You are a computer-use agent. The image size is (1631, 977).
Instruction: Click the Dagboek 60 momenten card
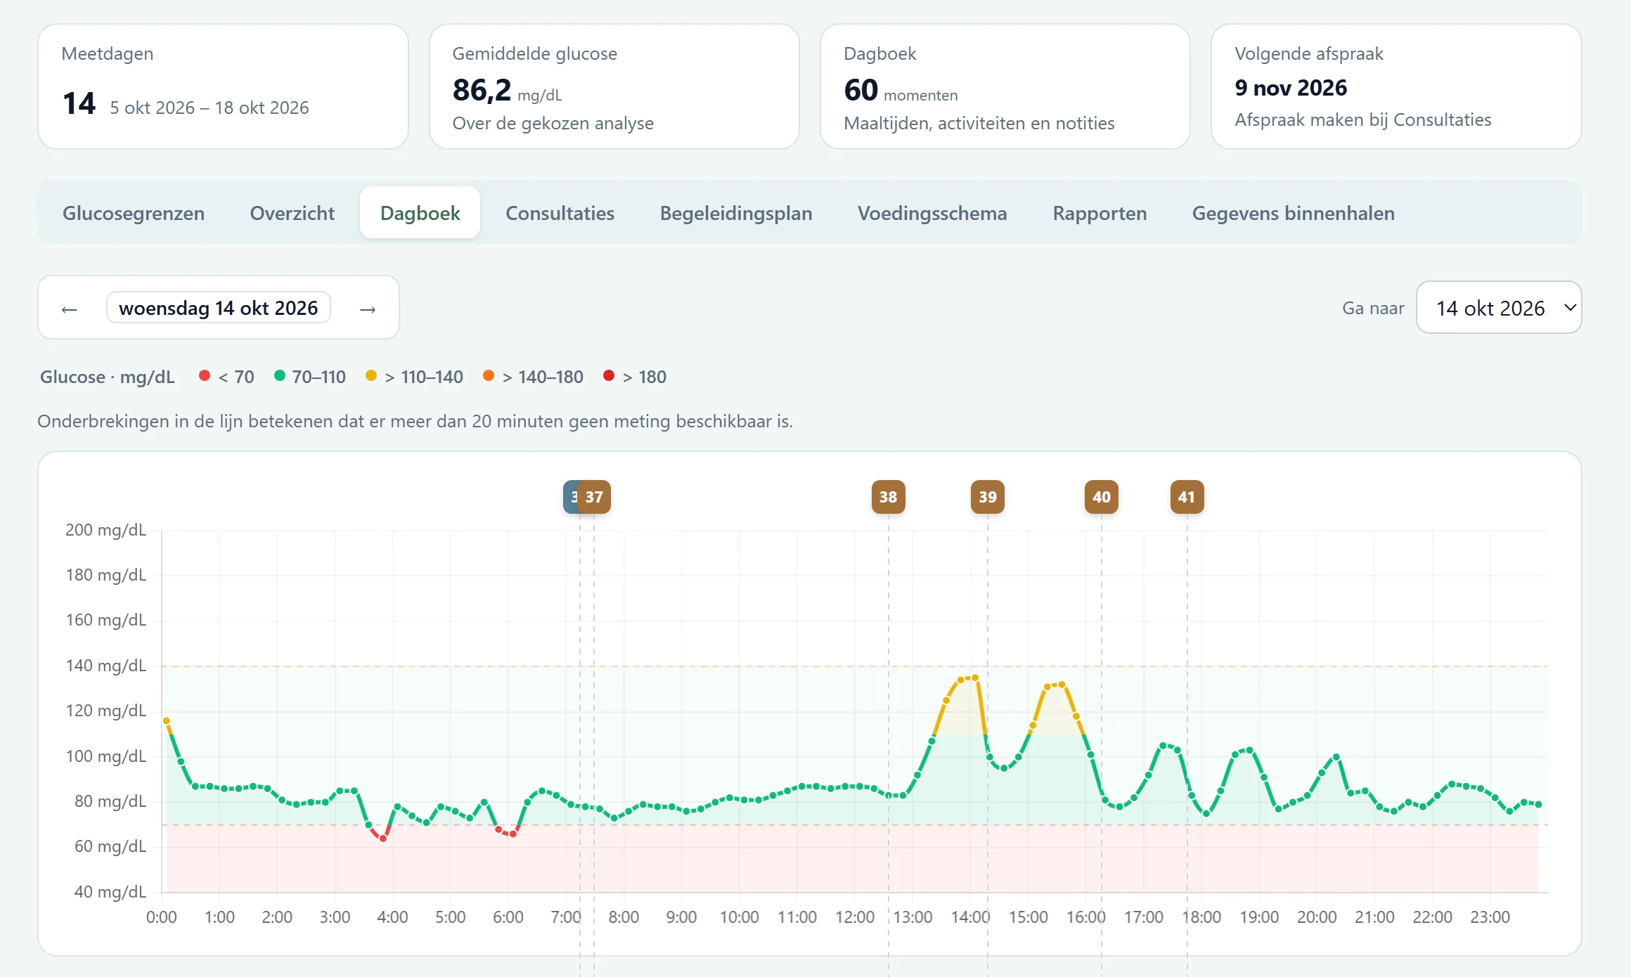(1005, 86)
